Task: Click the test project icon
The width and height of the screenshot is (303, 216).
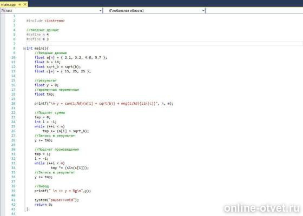Action: pyautogui.click(x=3, y=10)
